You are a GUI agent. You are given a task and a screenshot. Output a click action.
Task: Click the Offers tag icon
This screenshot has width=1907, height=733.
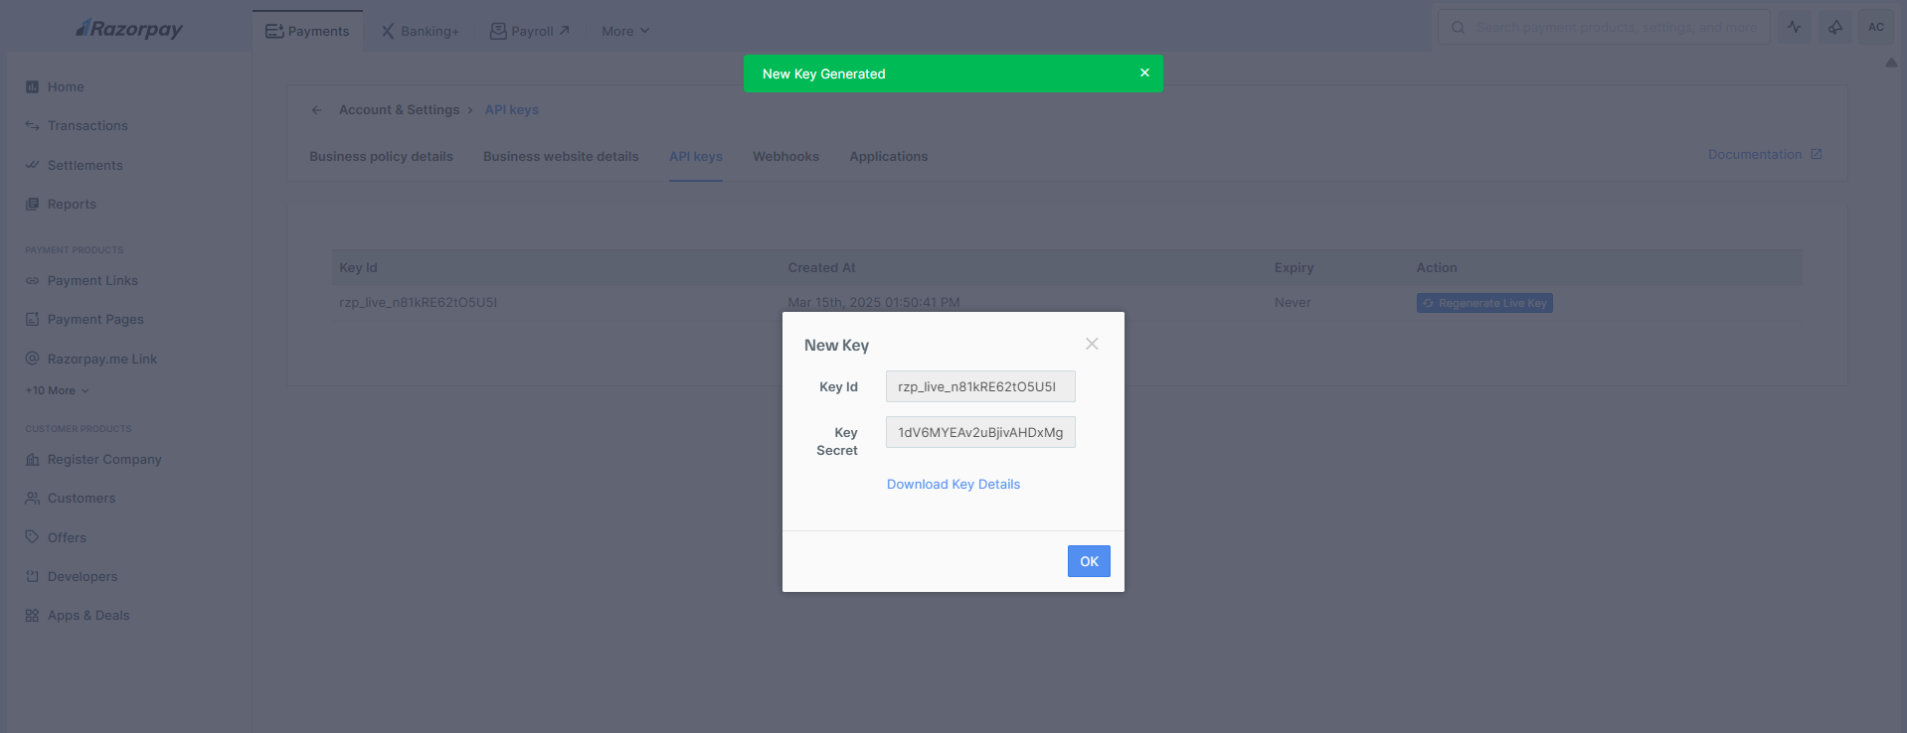(32, 537)
